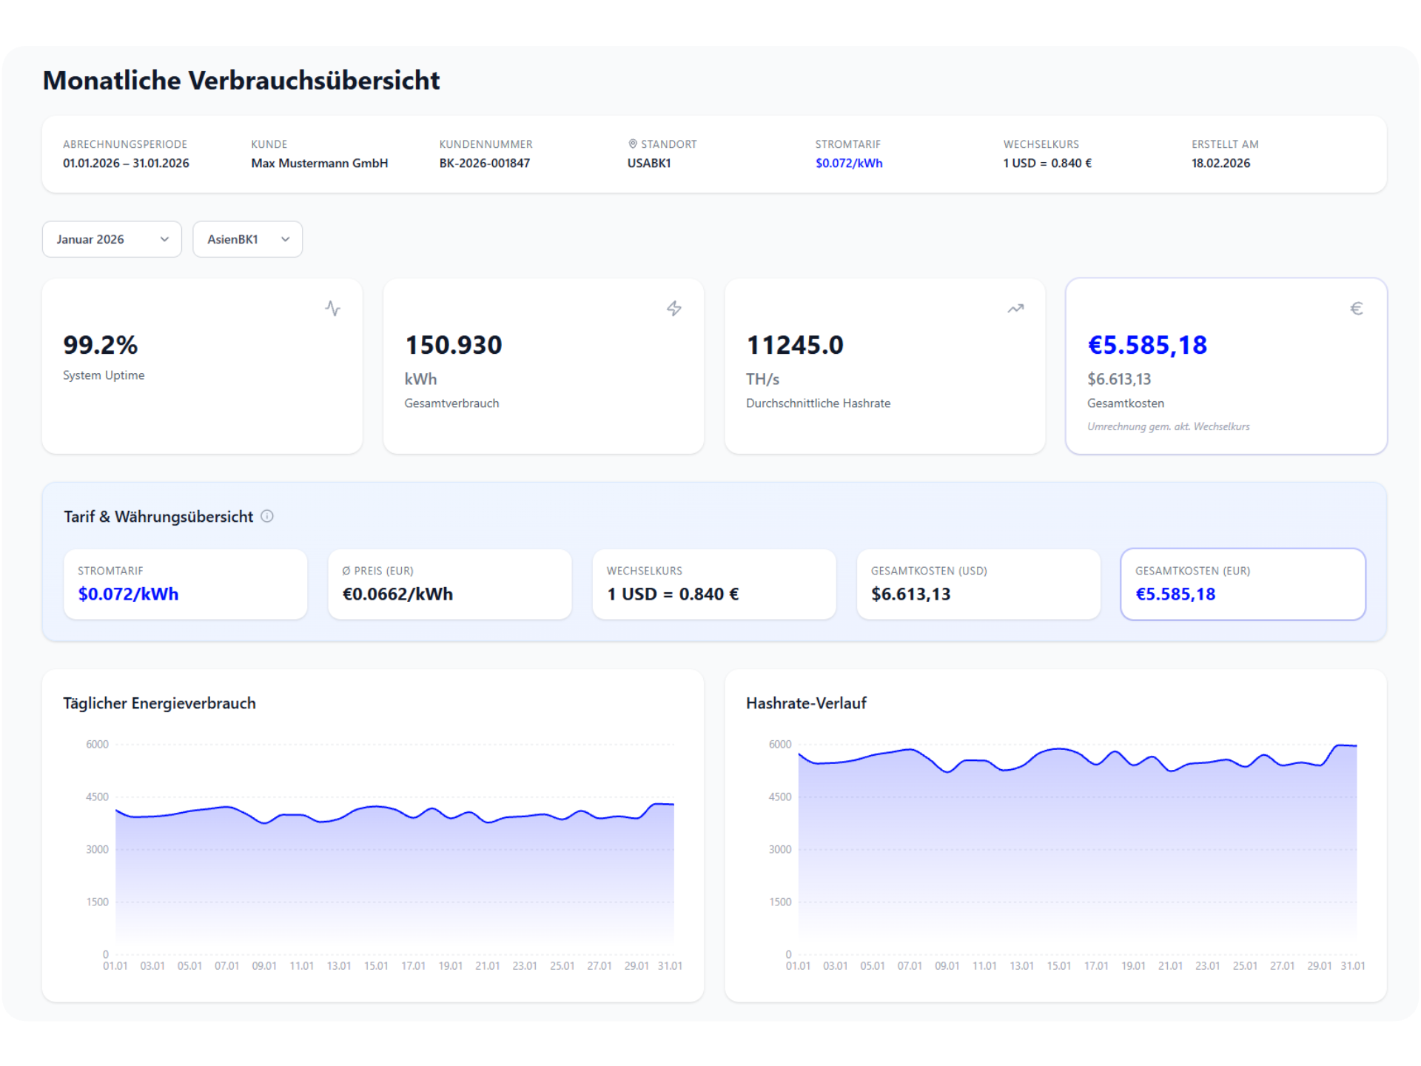Click the location pin icon next to STANDORT
The image size is (1421, 1066).
coord(631,144)
